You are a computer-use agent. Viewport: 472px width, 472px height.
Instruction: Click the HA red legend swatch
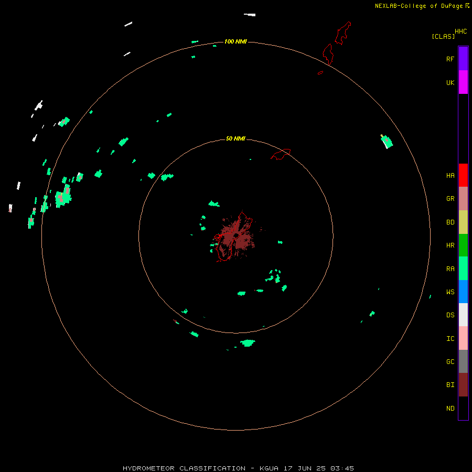tap(463, 175)
